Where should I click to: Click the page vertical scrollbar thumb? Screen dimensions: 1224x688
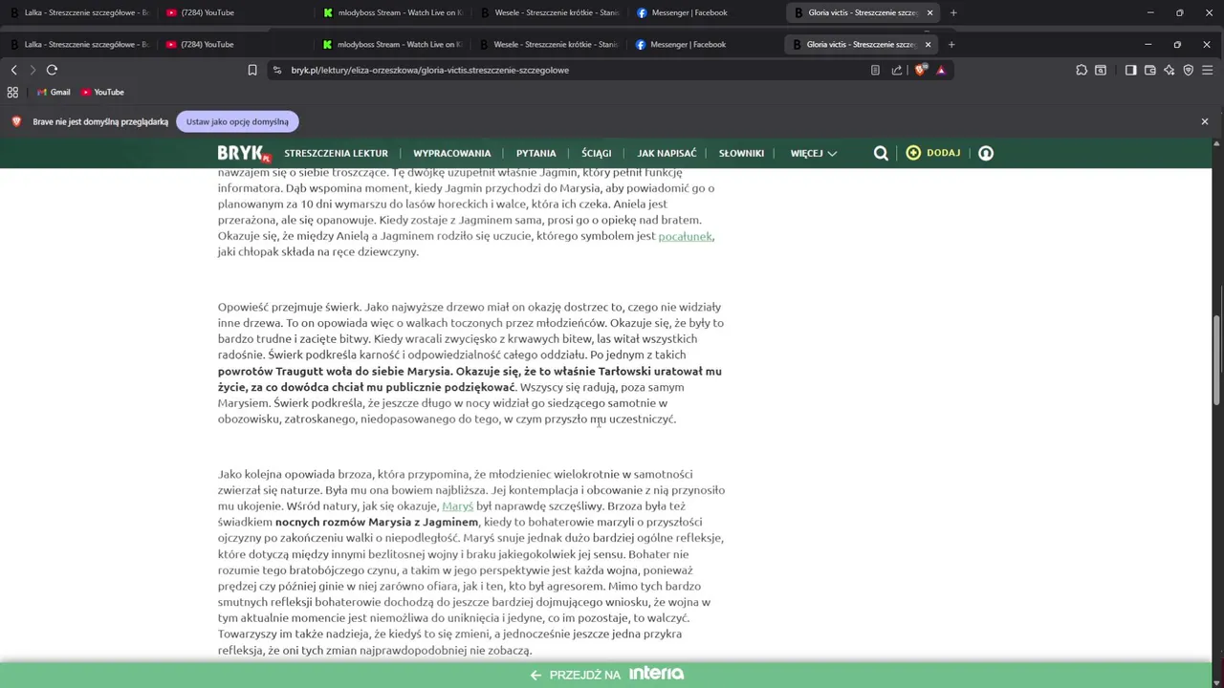point(1217,358)
